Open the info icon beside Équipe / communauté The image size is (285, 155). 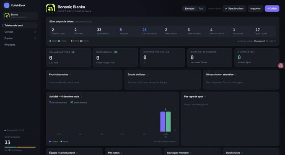coord(77,153)
